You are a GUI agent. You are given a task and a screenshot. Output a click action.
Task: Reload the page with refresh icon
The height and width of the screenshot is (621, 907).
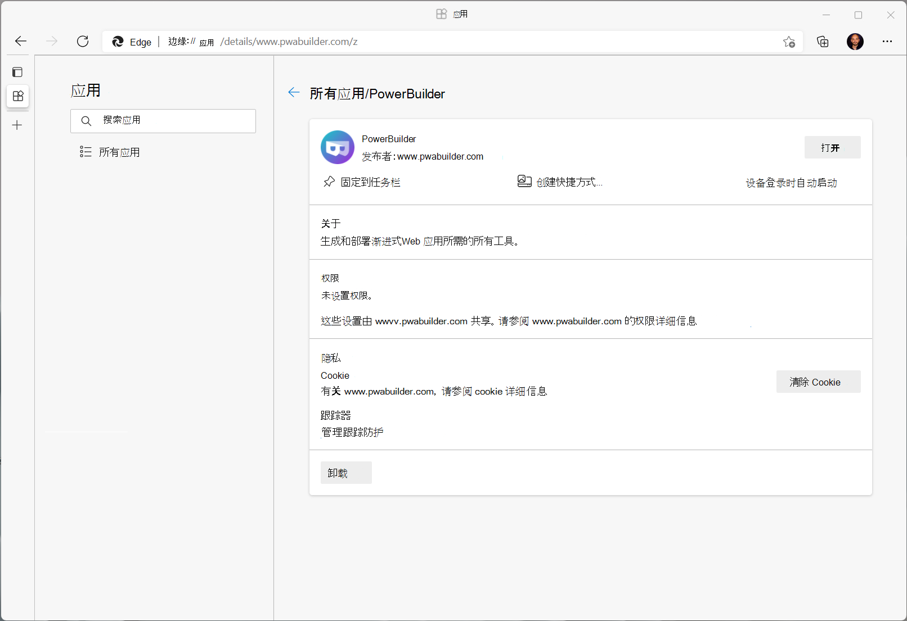[x=83, y=41]
